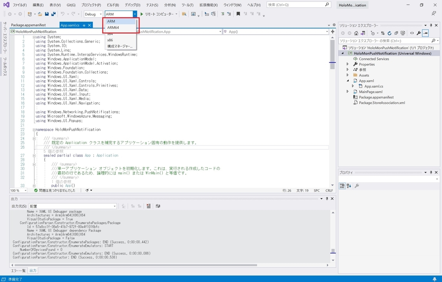Viewport: 442px width, 282px height.
Task: Click the リモート コンピューター run button
Action: coord(157,14)
